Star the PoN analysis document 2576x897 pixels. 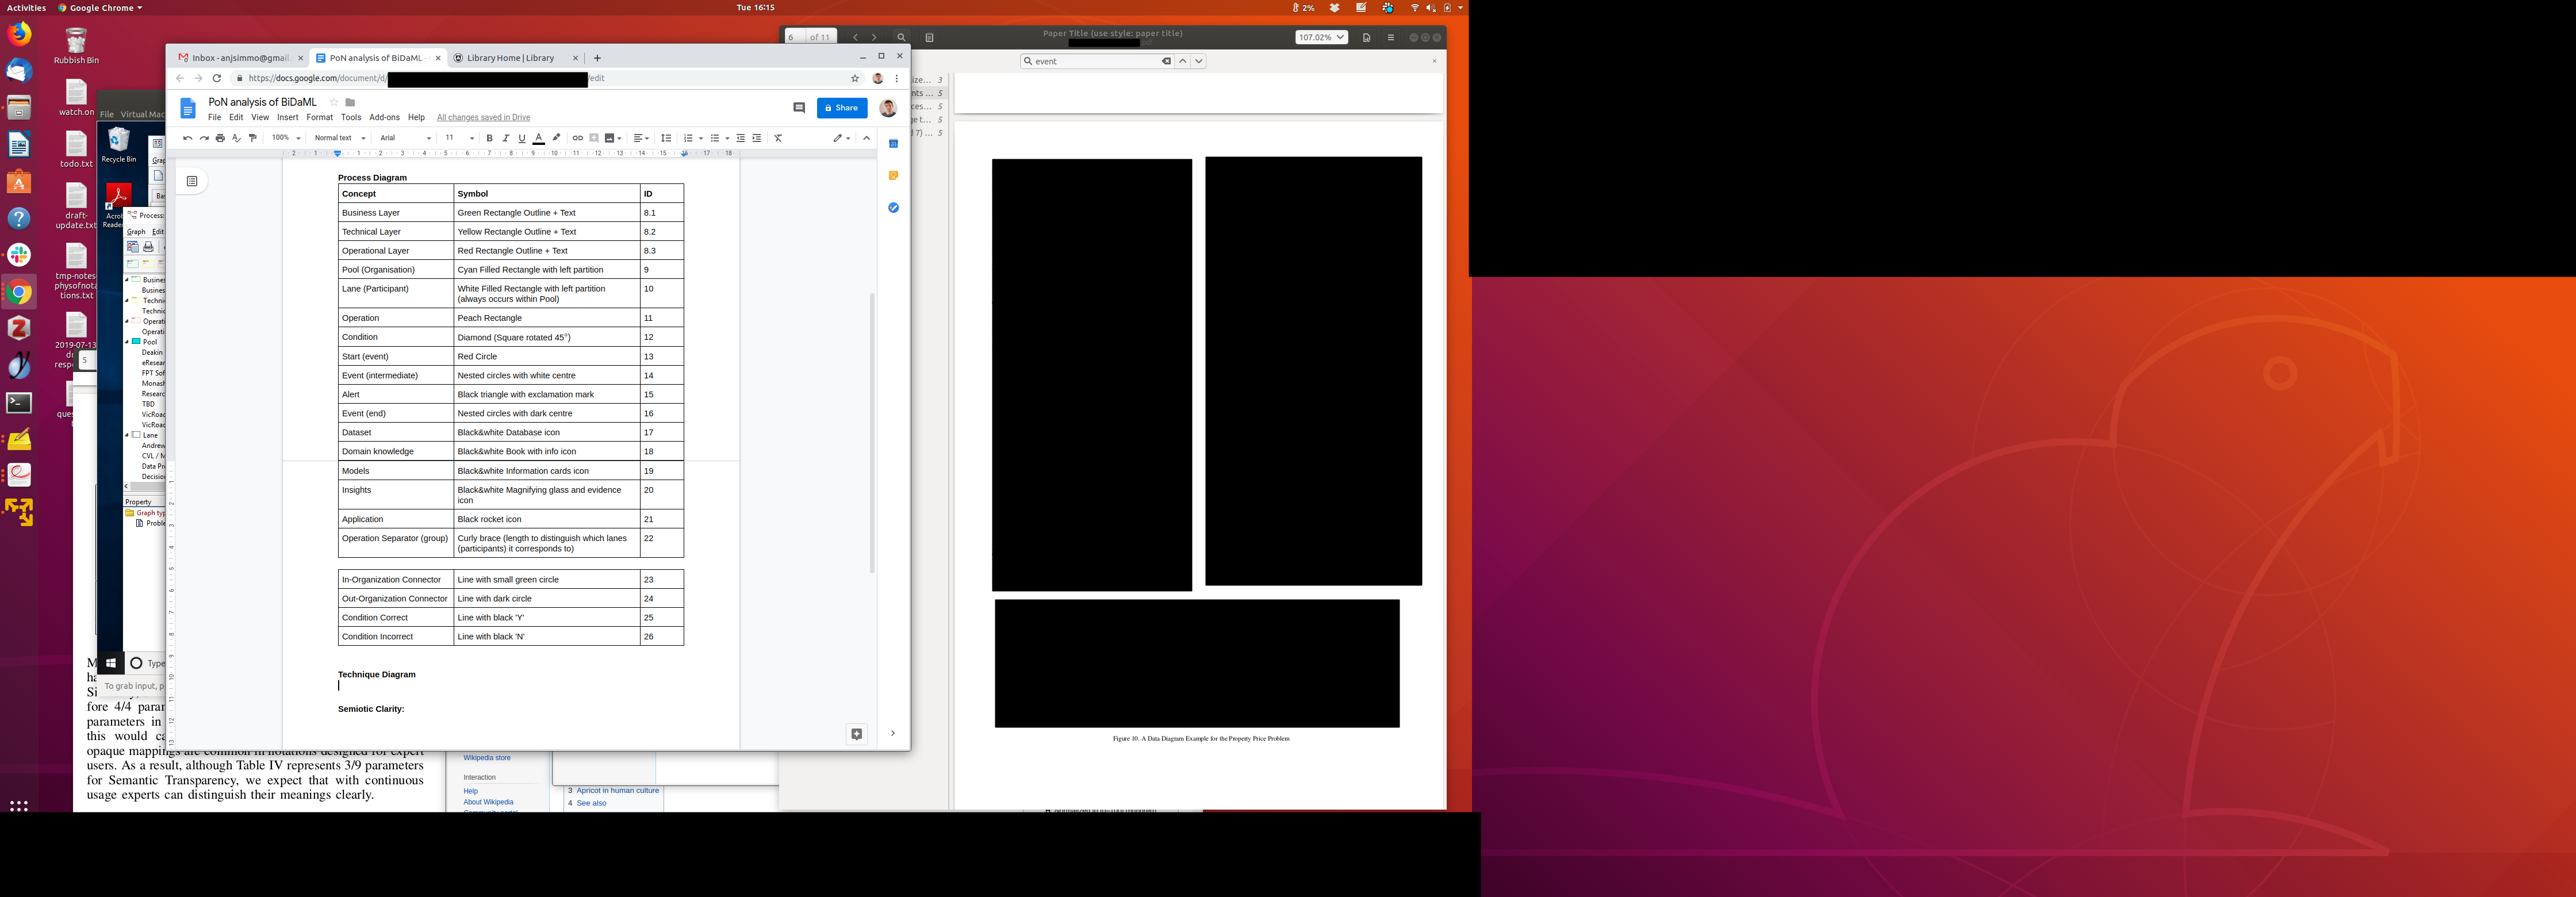[x=334, y=102]
